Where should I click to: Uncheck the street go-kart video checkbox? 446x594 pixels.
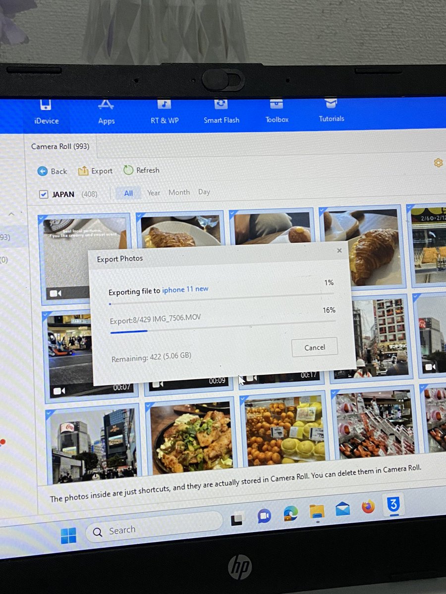47,316
